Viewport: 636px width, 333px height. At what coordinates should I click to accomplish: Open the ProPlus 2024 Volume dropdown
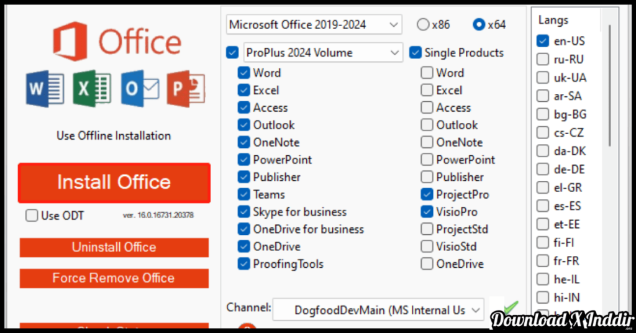point(323,53)
